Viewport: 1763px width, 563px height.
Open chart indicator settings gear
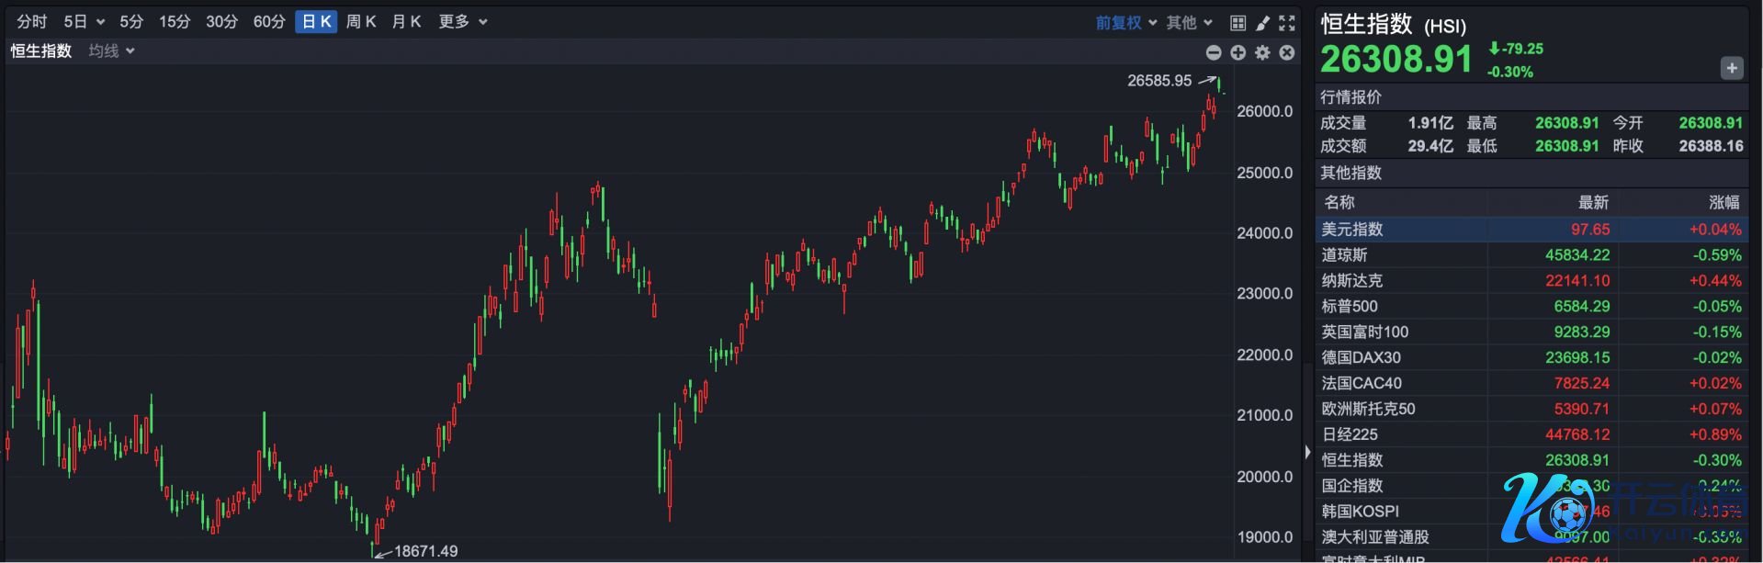1263,53
